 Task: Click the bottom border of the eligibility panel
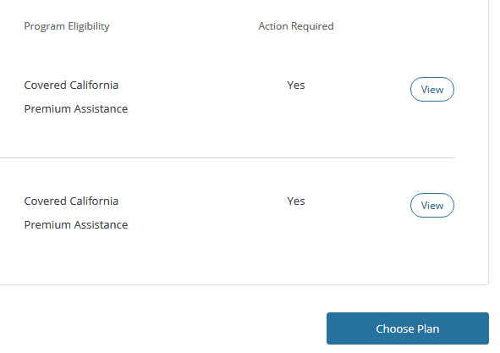[x=244, y=284]
